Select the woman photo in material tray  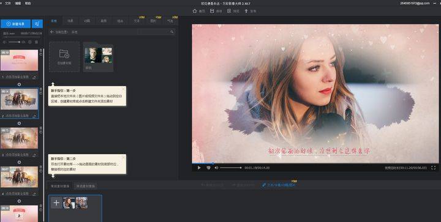click(69, 202)
